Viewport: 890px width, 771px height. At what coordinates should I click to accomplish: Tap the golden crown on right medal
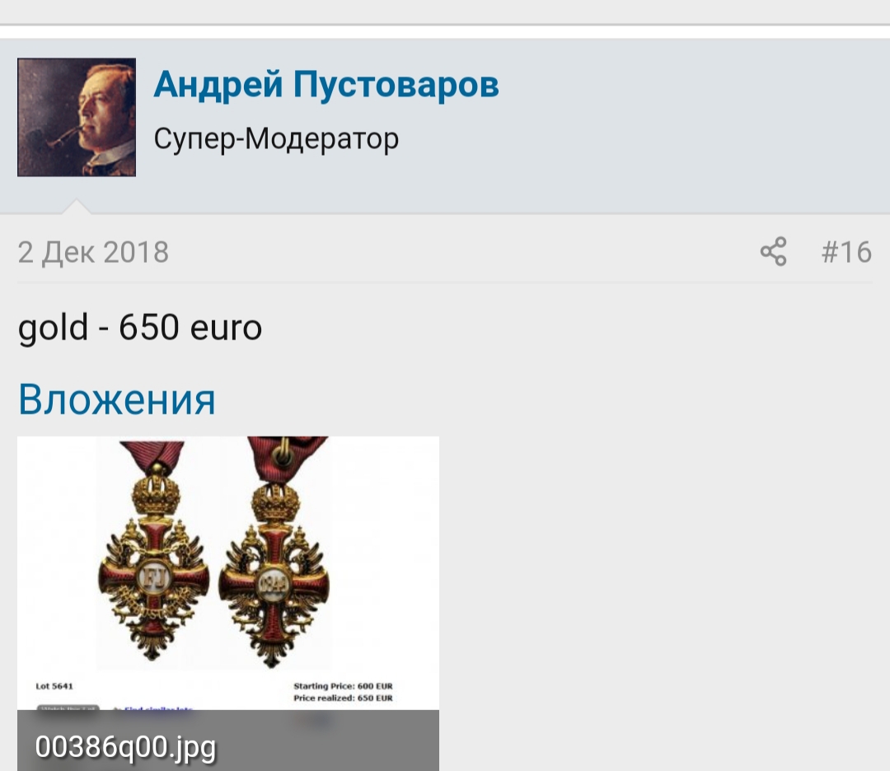coord(274,504)
